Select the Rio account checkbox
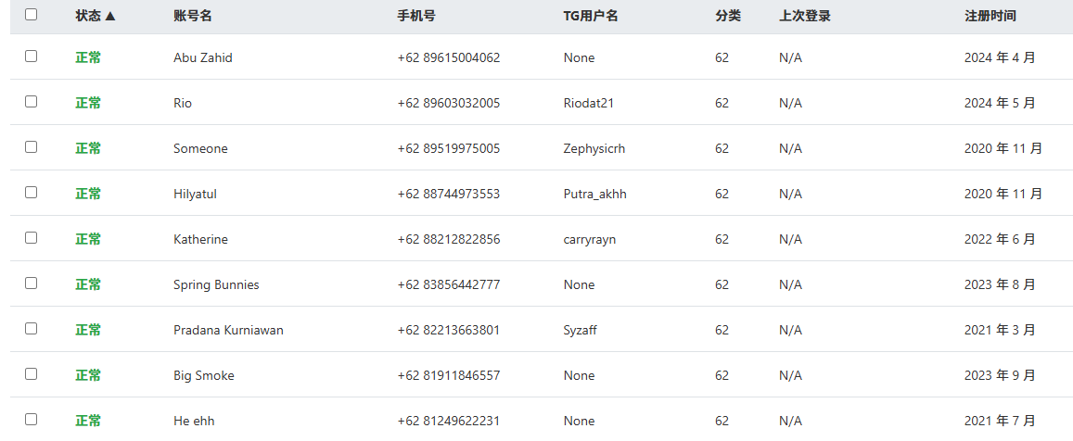 point(32,102)
